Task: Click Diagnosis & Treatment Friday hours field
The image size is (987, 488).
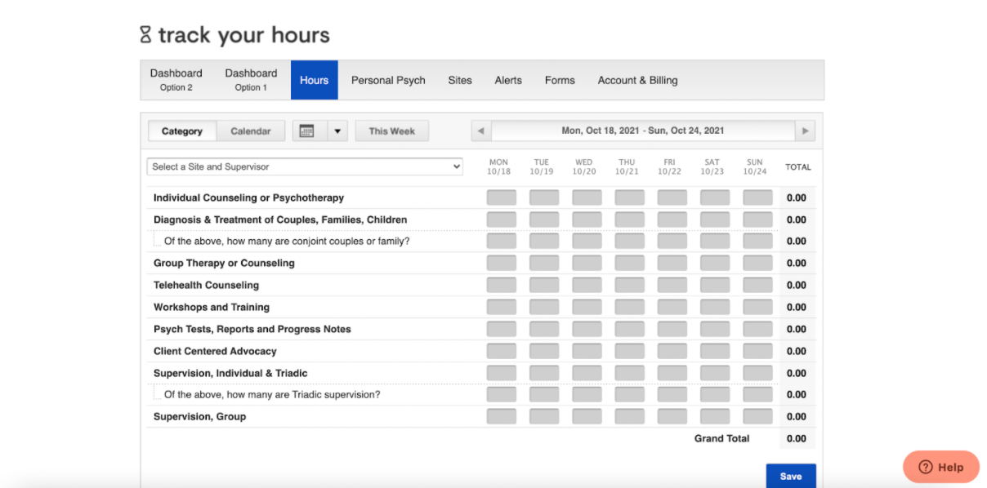Action: pos(672,220)
